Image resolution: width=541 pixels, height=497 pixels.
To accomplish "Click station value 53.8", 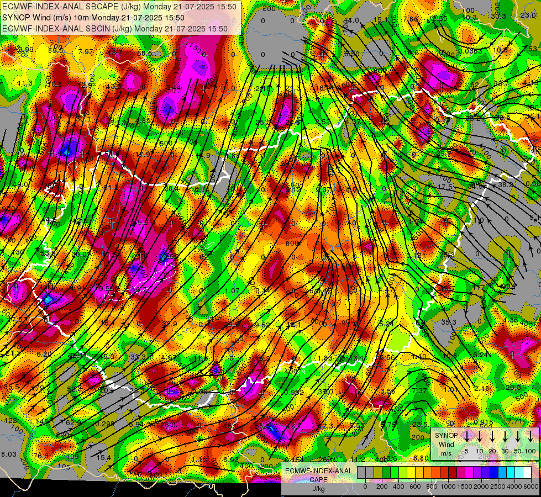I will [48, 253].
